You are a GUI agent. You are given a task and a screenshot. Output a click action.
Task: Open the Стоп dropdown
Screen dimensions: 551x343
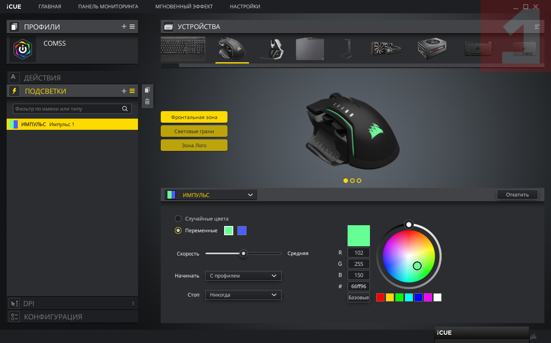click(x=243, y=295)
